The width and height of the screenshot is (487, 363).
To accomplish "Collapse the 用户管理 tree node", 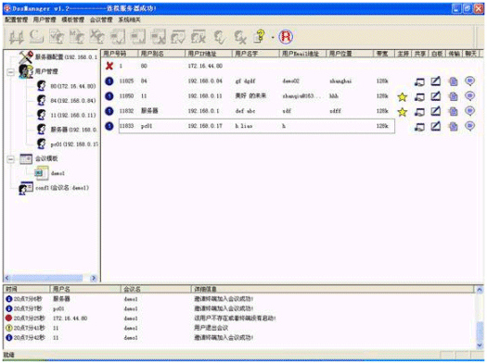I will (x=11, y=72).
